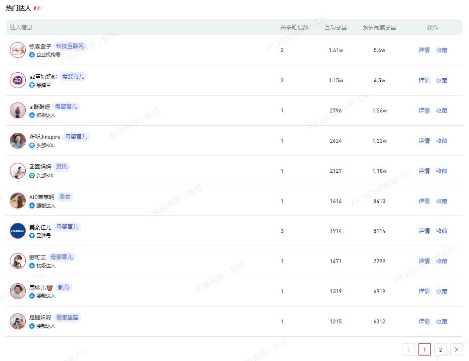Switch to page 2
The image size is (469, 361).
pos(440,350)
